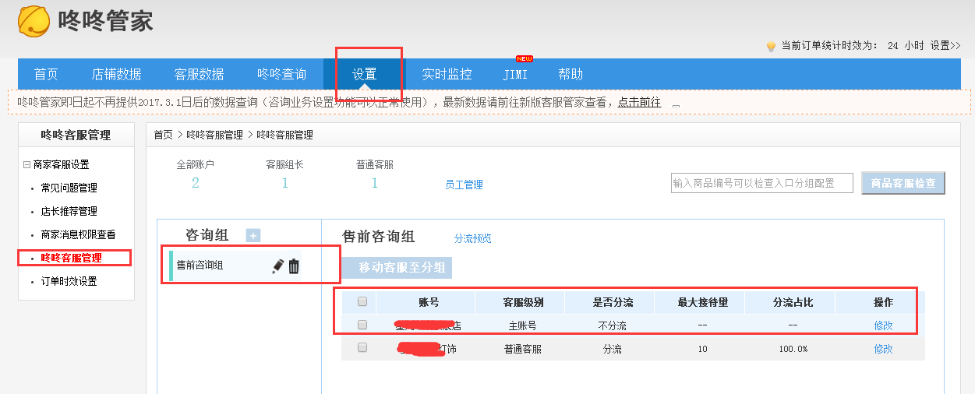Open the 店铺数据 tab

tap(117, 75)
